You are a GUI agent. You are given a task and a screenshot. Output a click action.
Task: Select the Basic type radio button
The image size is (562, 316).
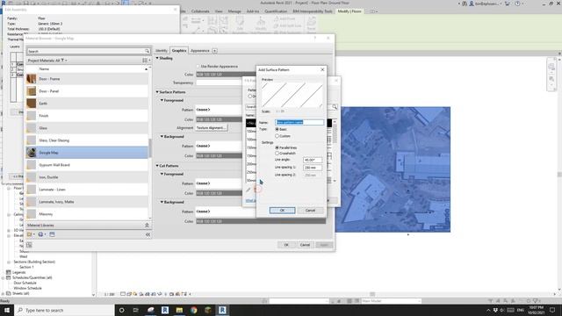click(x=277, y=129)
